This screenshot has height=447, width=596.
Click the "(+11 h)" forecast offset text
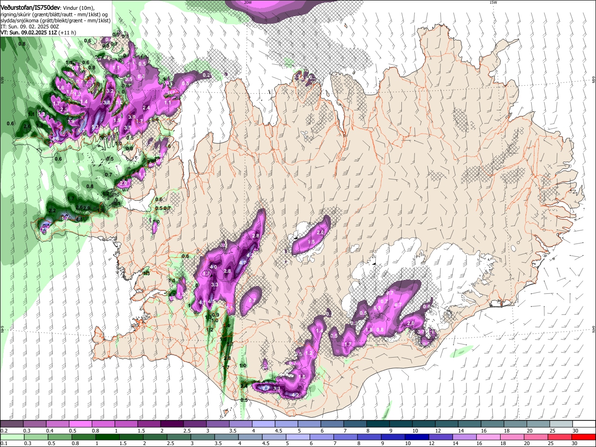coord(68,33)
